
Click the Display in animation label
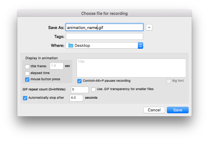[x=41, y=58]
